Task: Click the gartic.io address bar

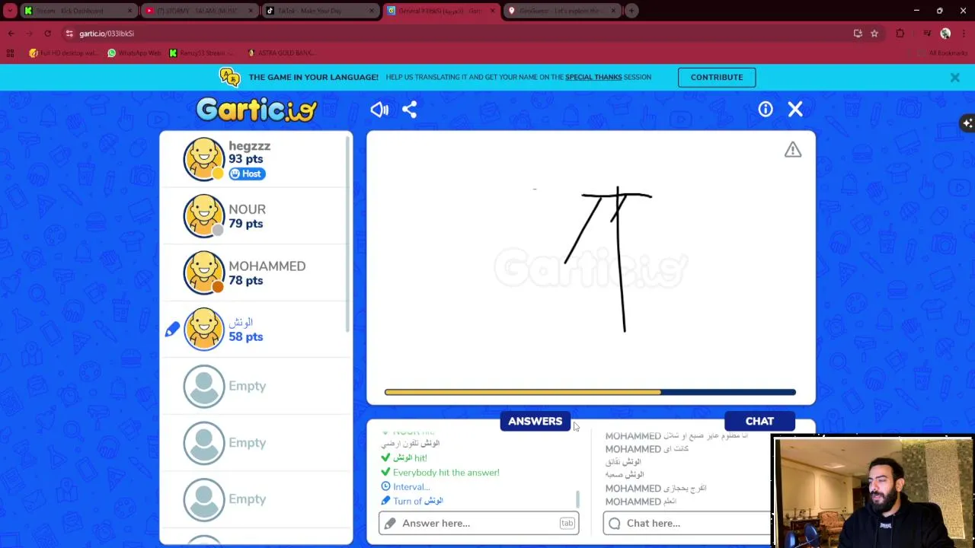Action: tap(457, 33)
